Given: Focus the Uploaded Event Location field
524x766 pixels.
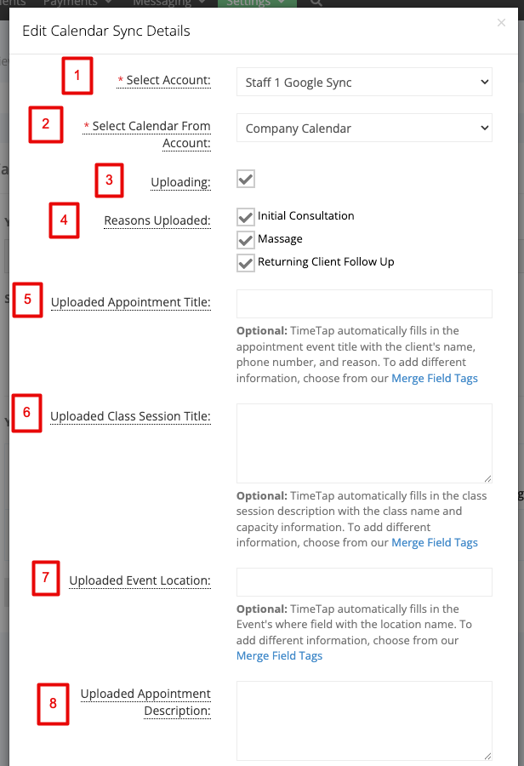Looking at the screenshot, I should click(x=364, y=582).
